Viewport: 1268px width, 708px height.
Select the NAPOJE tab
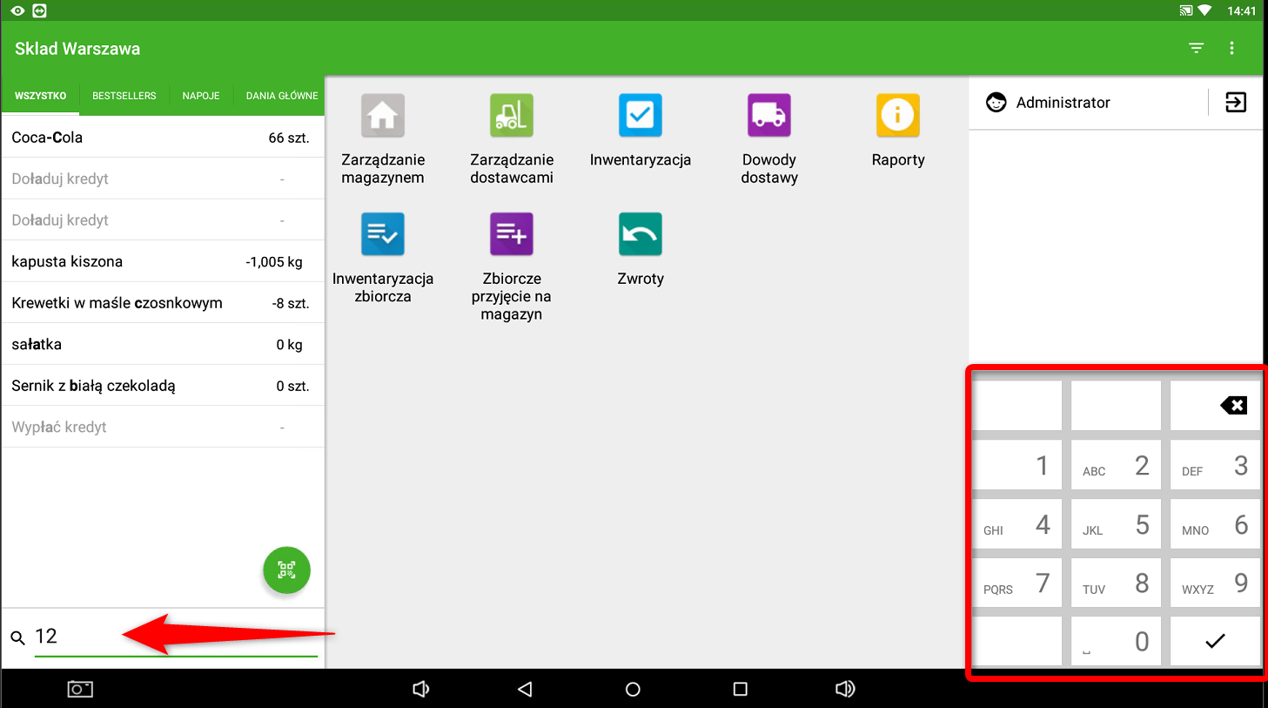pos(201,96)
